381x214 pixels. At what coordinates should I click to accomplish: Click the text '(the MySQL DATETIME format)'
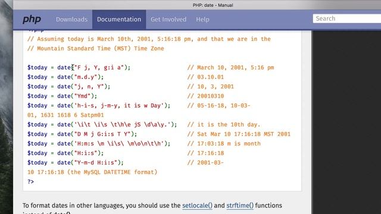point(113,172)
